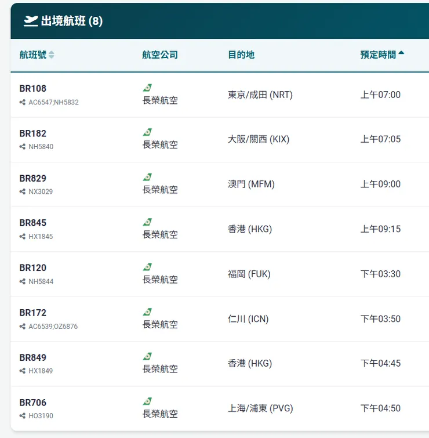Select flight number BR845
Screen dimensions: 429x438
coord(32,223)
